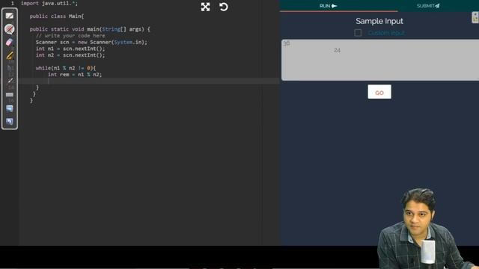This screenshot has width=479, height=269.
Task: Click the 'public static void main' line
Action: tap(90, 29)
